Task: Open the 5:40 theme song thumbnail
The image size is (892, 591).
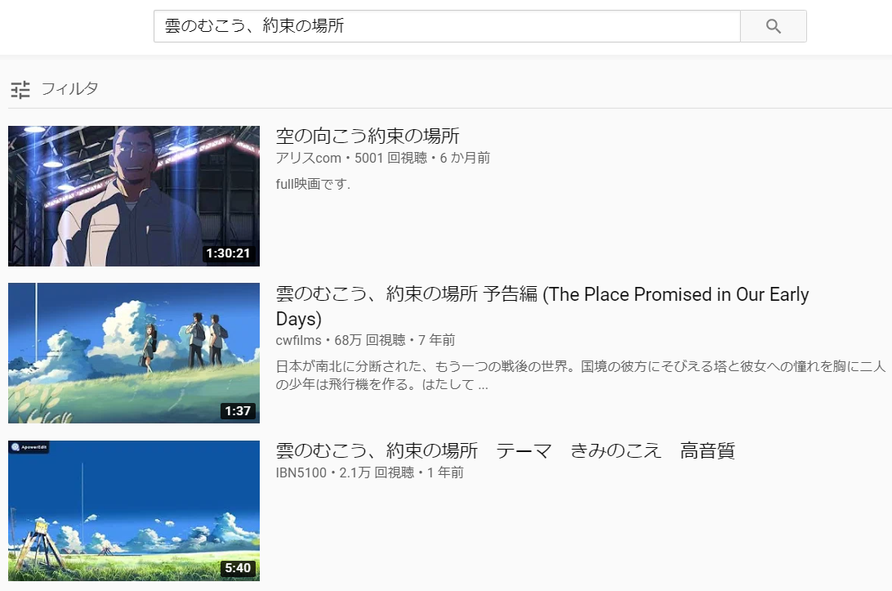Action: [134, 511]
